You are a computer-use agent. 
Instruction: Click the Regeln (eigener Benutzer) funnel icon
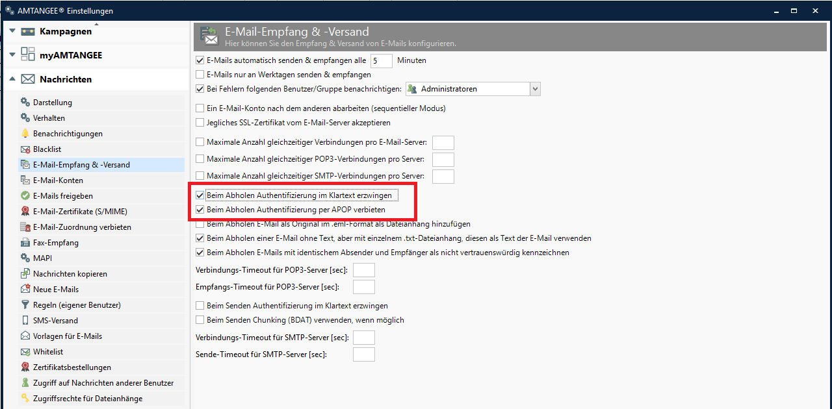point(25,305)
